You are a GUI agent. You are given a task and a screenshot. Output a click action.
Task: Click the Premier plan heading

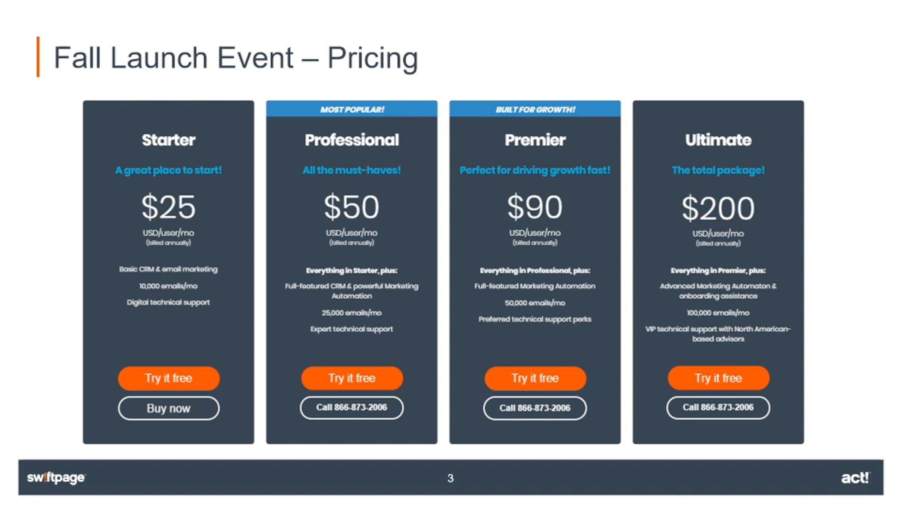click(535, 140)
